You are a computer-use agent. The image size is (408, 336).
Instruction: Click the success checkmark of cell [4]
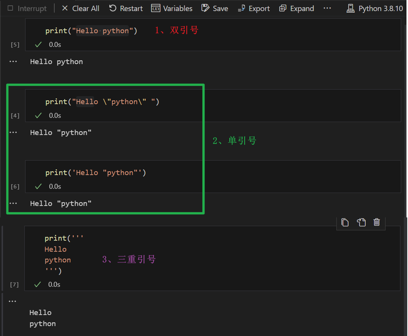38,116
